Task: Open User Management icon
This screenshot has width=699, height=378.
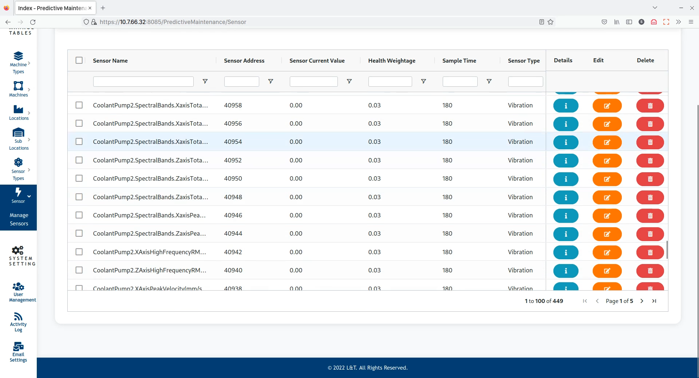Action: (x=18, y=287)
